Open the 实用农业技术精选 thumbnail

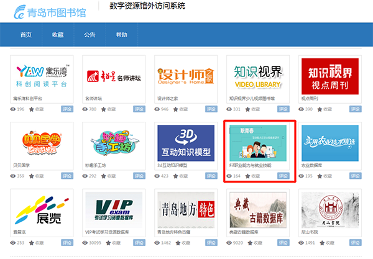[330, 143]
